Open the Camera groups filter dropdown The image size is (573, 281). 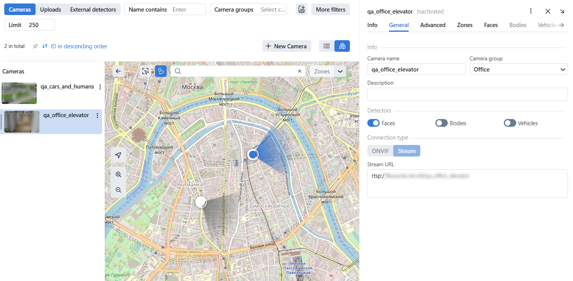[248, 9]
